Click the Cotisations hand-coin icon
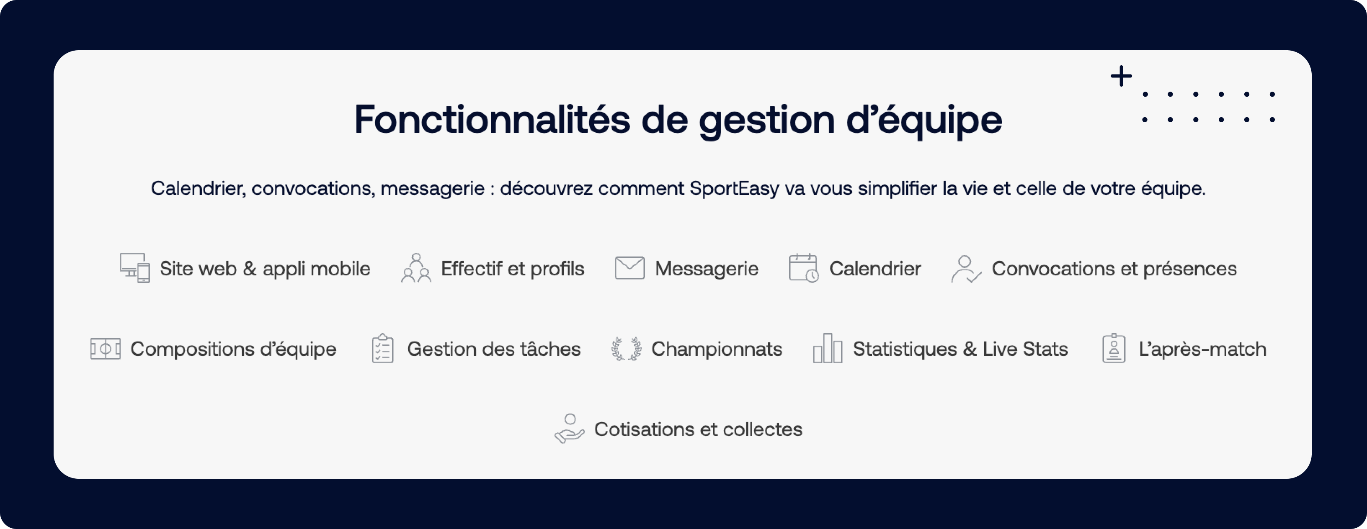 tap(570, 428)
